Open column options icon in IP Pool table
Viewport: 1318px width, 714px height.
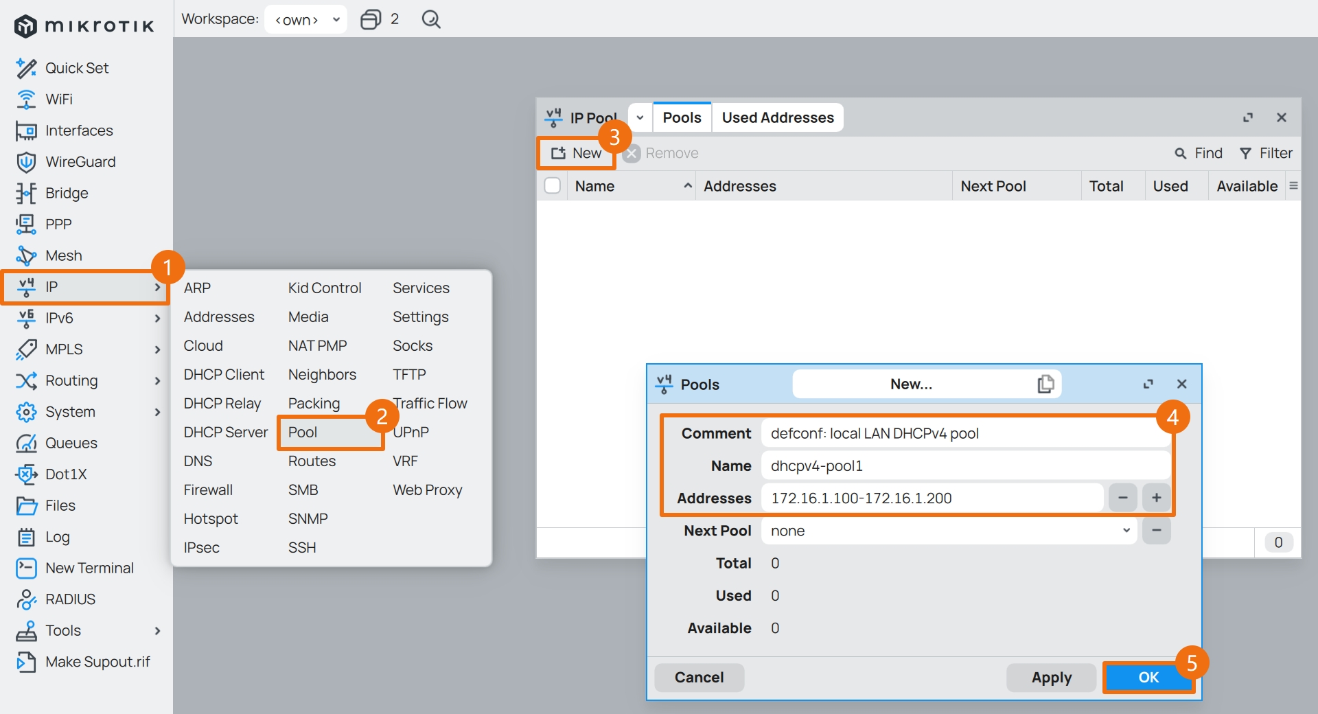point(1293,186)
